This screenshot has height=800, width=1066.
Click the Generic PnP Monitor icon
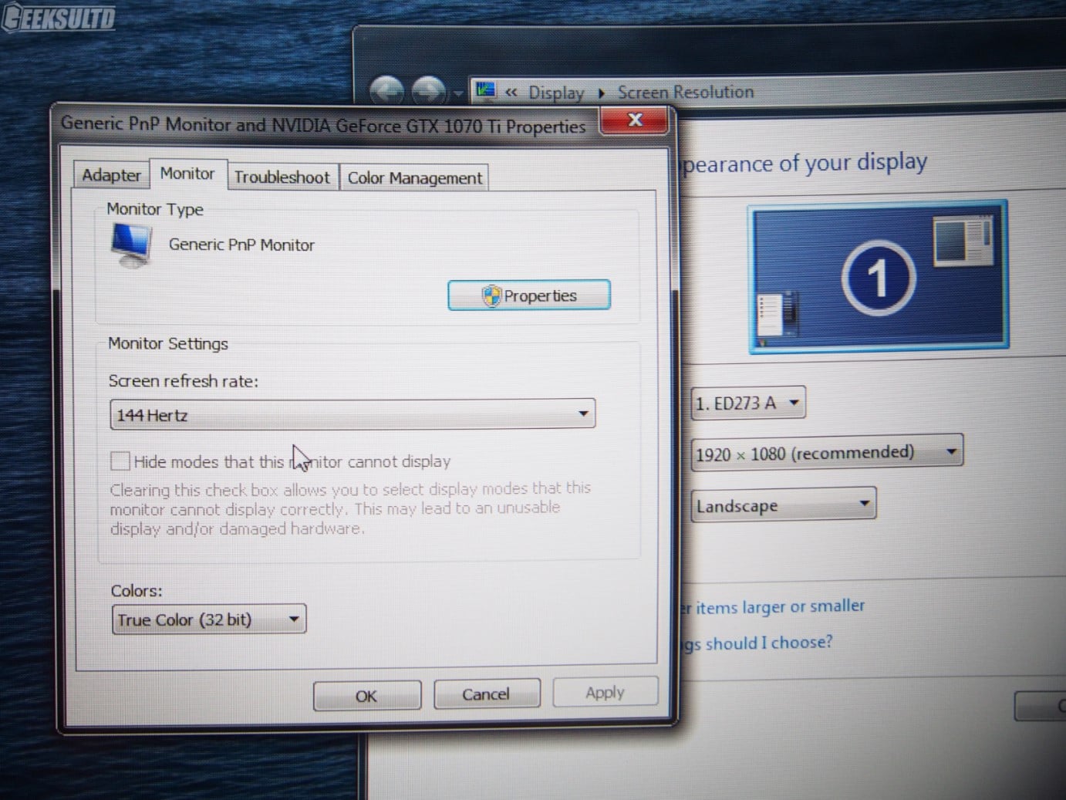pos(131,245)
